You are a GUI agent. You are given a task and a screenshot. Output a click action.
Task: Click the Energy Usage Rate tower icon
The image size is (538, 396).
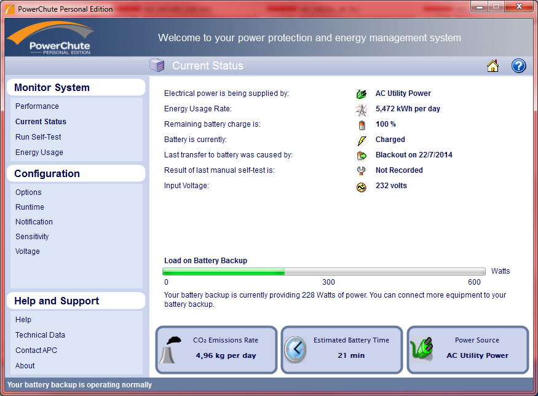click(x=361, y=109)
